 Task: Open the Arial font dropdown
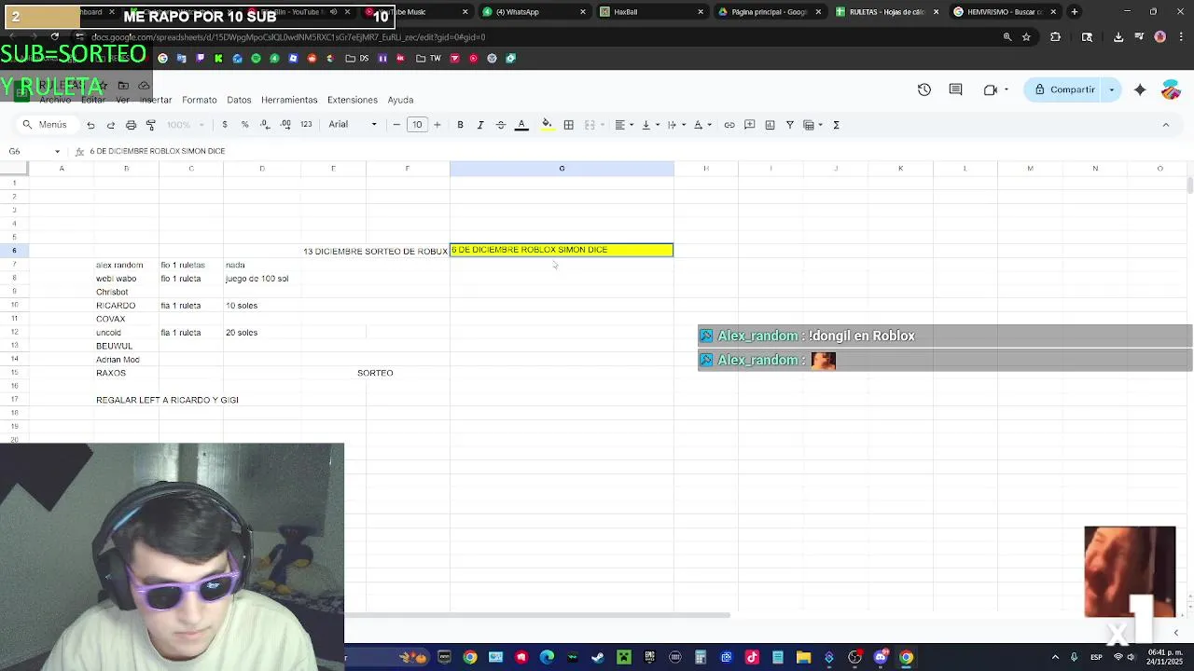(x=353, y=125)
